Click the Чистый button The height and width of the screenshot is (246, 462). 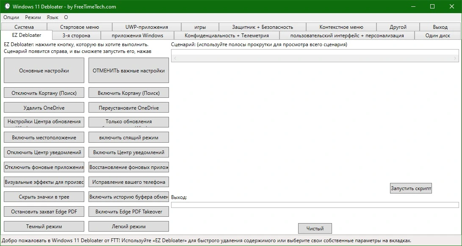coord(315,228)
